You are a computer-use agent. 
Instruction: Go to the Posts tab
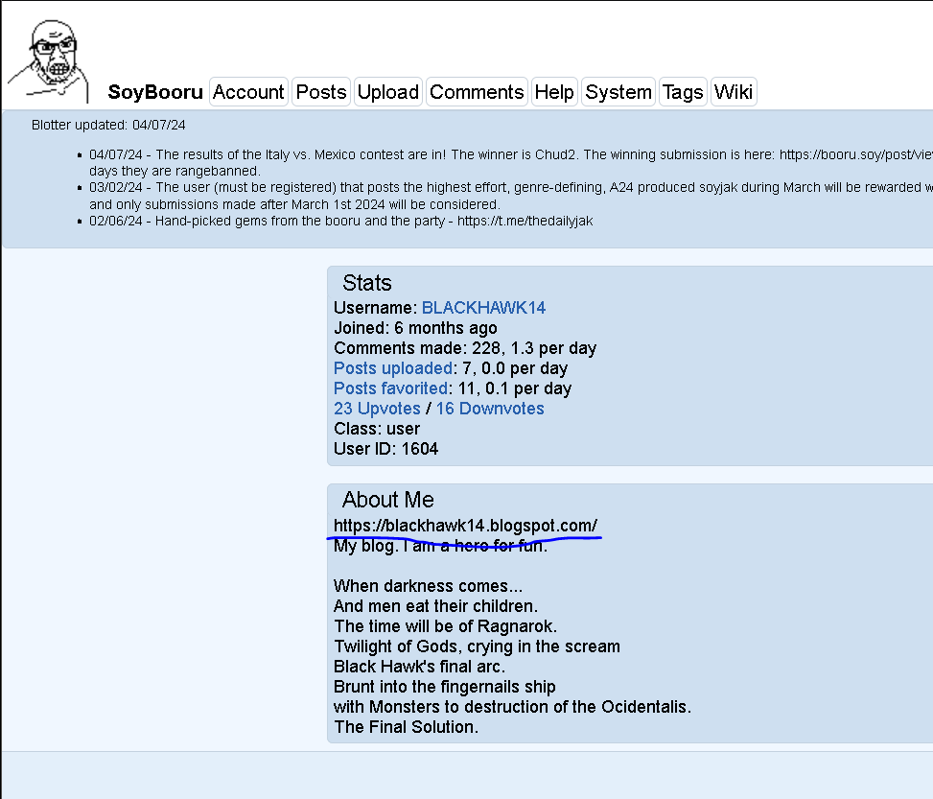pos(321,92)
